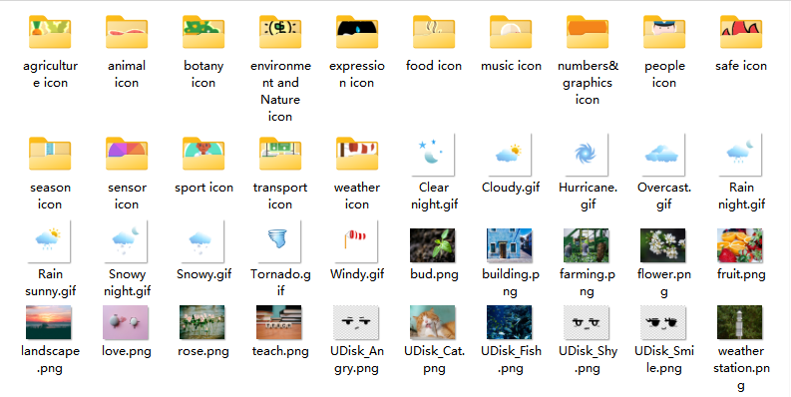This screenshot has width=791, height=397.
Task: Select the UDisk_Angry.png face image
Action: coord(356,322)
